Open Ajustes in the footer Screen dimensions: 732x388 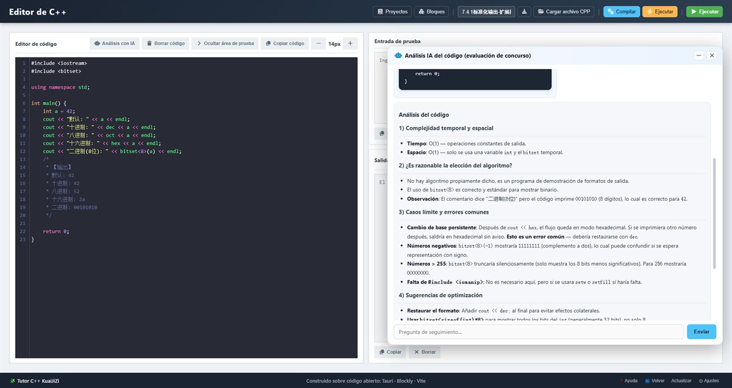point(709,381)
